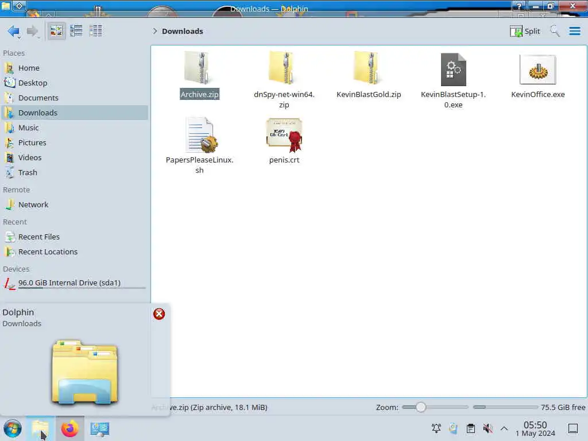The image size is (588, 441).
Task: Toggle the pin window button in title bar
Action: point(20,6)
